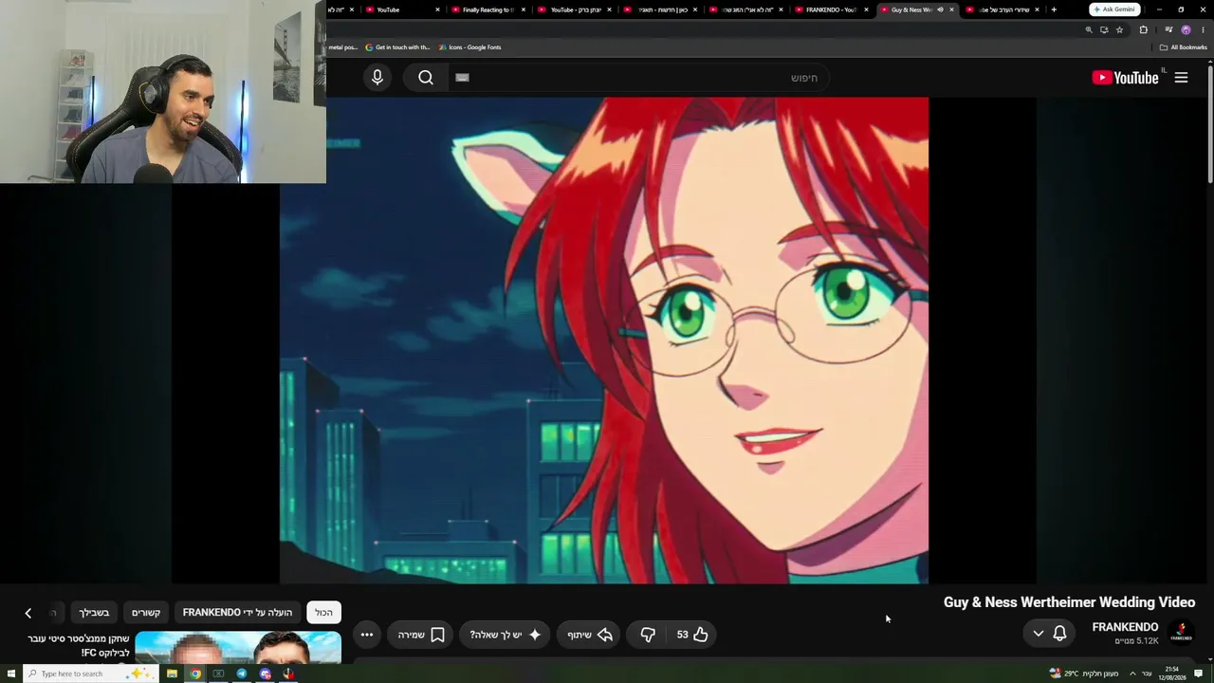
Task: Select the קשורים filter chip
Action: click(x=146, y=613)
